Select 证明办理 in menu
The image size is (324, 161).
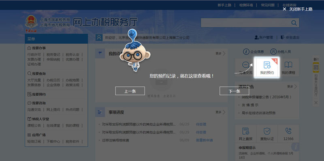[x=34, y=64]
